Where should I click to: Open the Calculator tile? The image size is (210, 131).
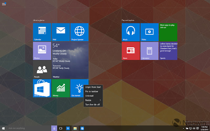point(150,51)
